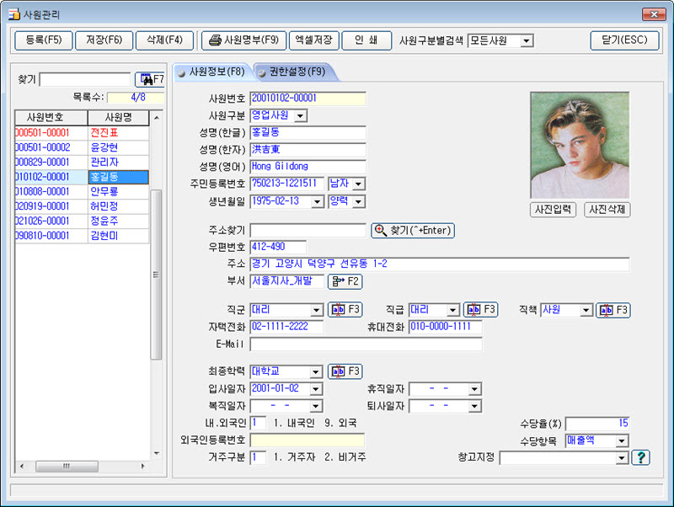This screenshot has height=507, width=674.
Task: Click the 사원번호 column header
Action: (51, 117)
